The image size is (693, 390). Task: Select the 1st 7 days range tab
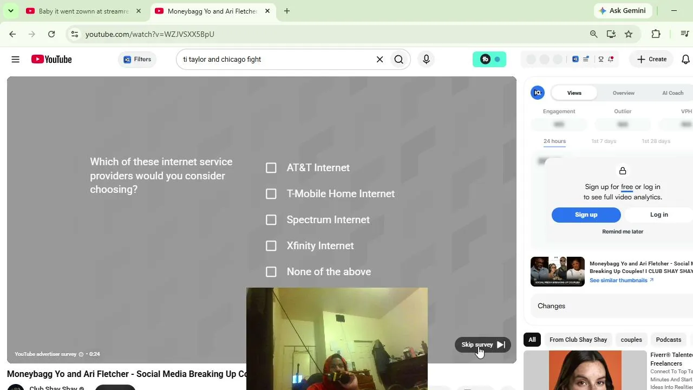604,141
